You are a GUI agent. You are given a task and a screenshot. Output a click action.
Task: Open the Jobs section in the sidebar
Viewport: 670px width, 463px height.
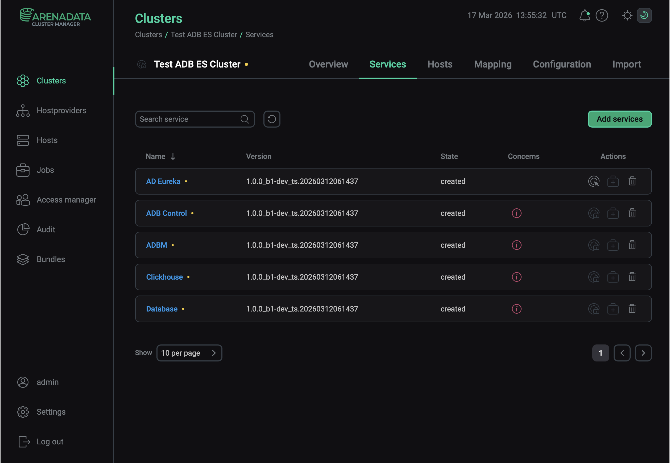pyautogui.click(x=45, y=170)
